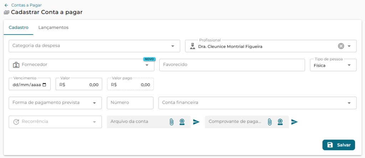The image size is (365, 158).
Task: Send Arquivo da conta with arrow icon
Action: (196, 122)
